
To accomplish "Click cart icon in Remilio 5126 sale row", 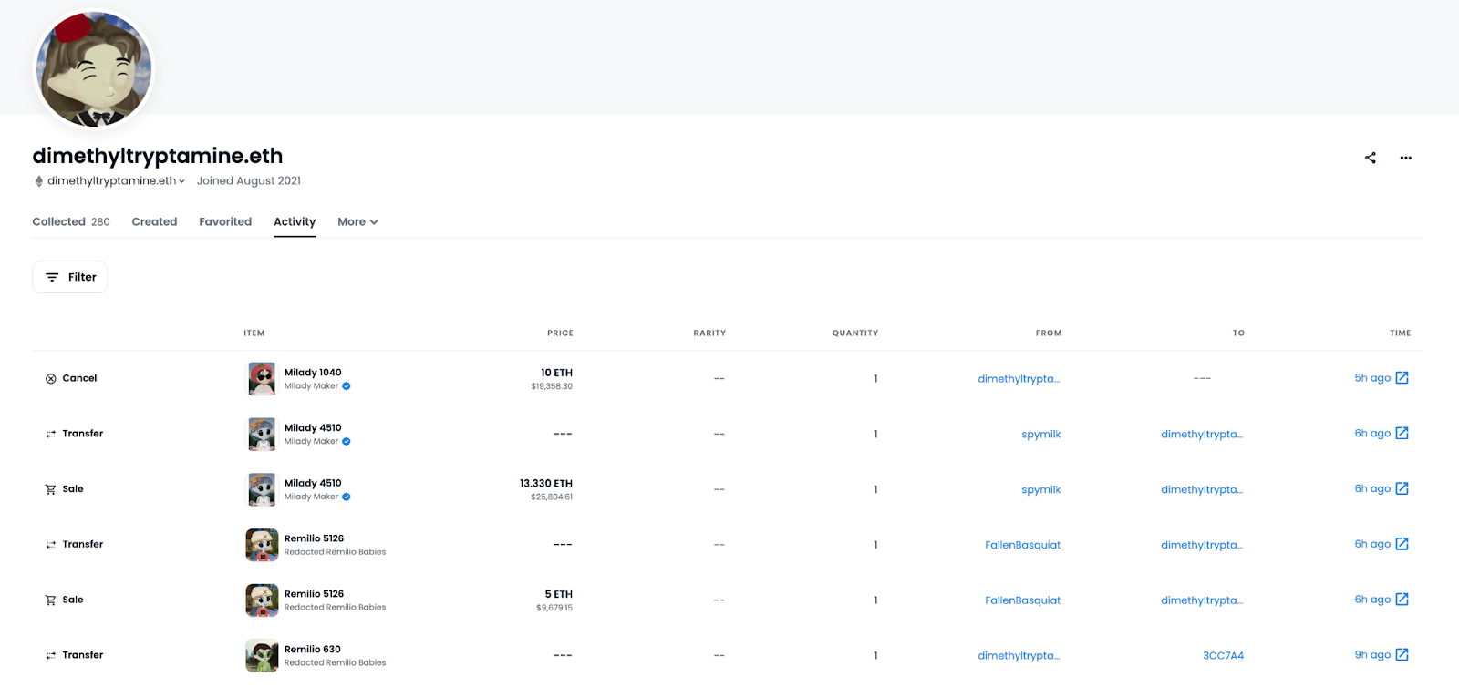I will (51, 600).
